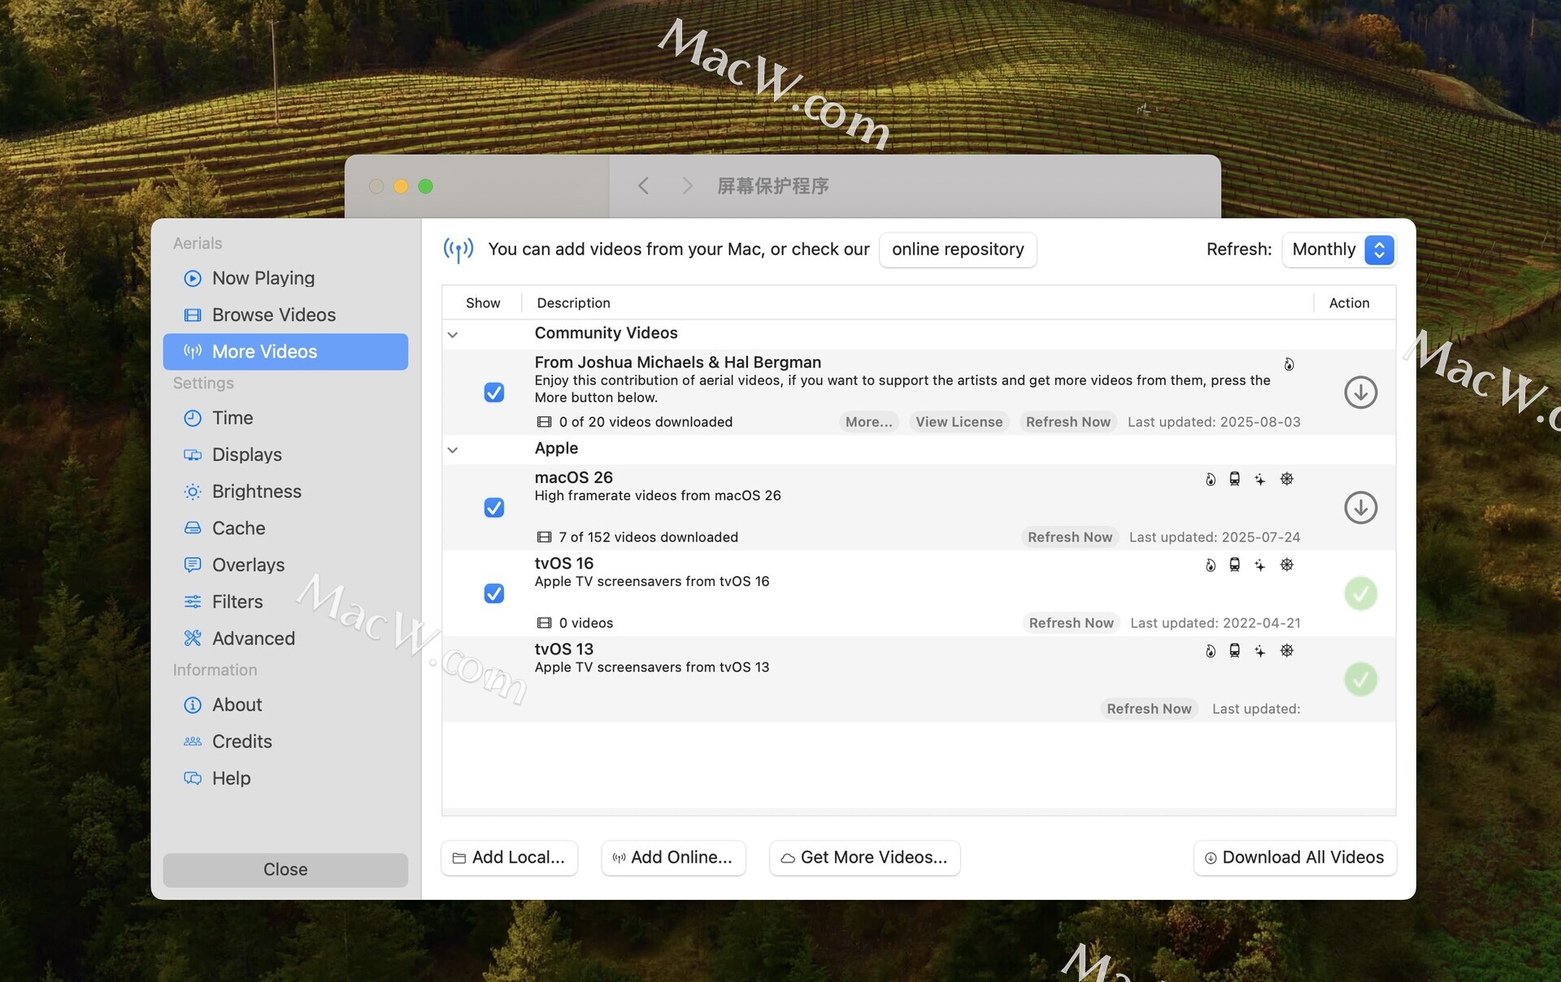
Task: Click the More... button for community videos
Action: pos(868,422)
